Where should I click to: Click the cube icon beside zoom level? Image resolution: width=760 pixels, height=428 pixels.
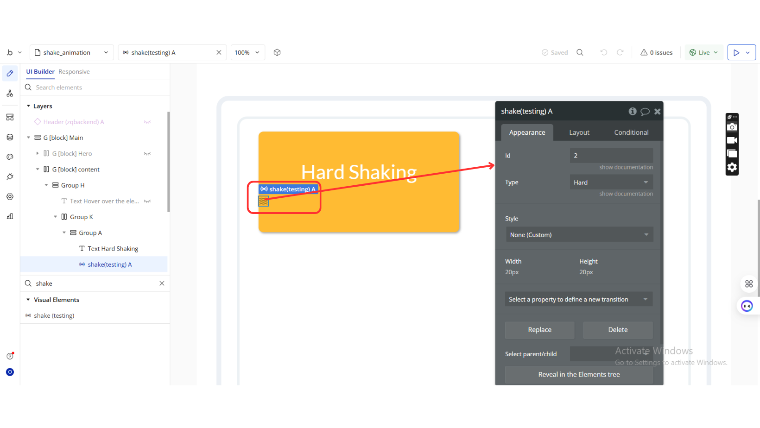coord(277,52)
